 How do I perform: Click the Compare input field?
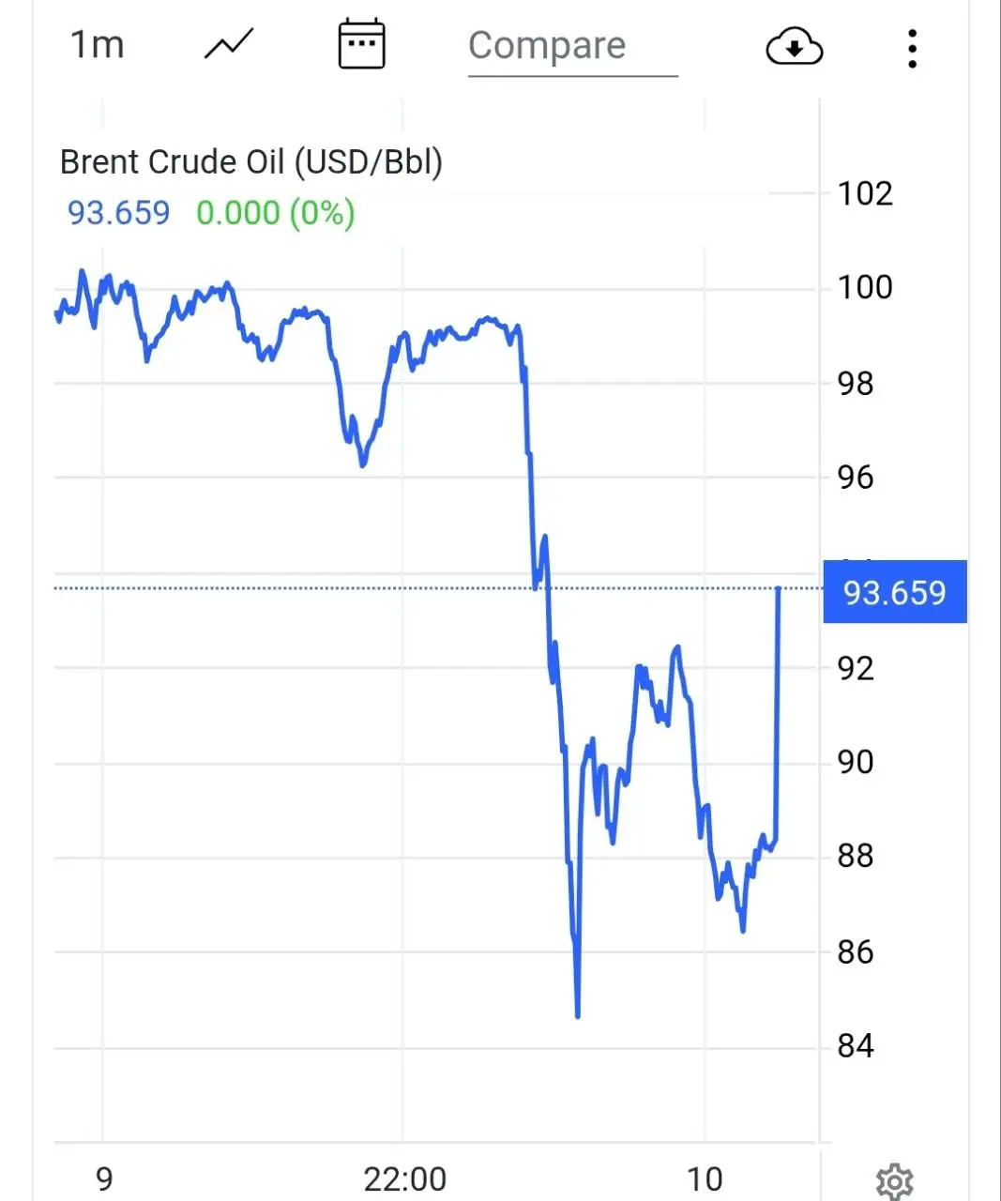coord(572,46)
